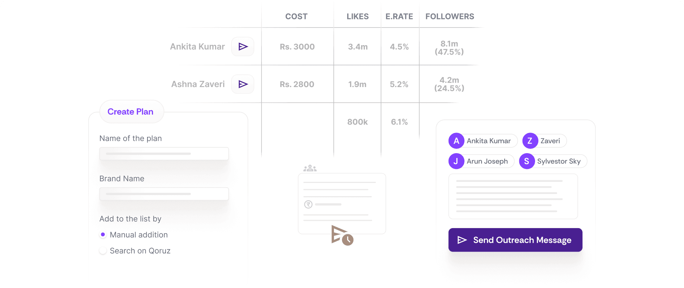This screenshot has width=684, height=288.
Task: Click the scheduled send clock icon
Action: coord(342,235)
